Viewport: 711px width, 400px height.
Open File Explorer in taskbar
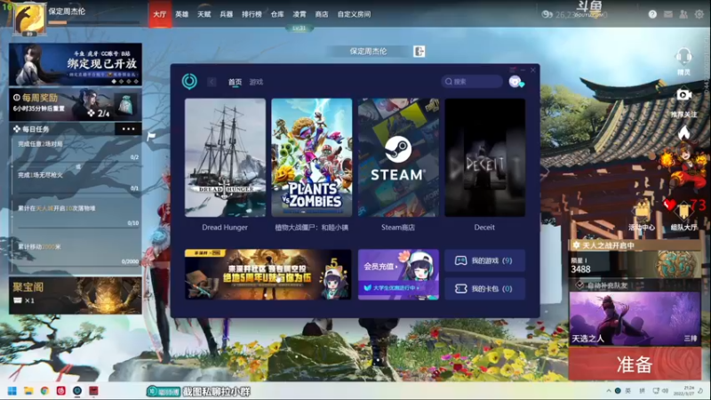click(28, 391)
